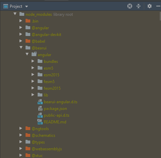The height and width of the screenshot is (158, 161).
Task: Expand the @webassemblyjs folder arrow
Action: tap(21, 149)
